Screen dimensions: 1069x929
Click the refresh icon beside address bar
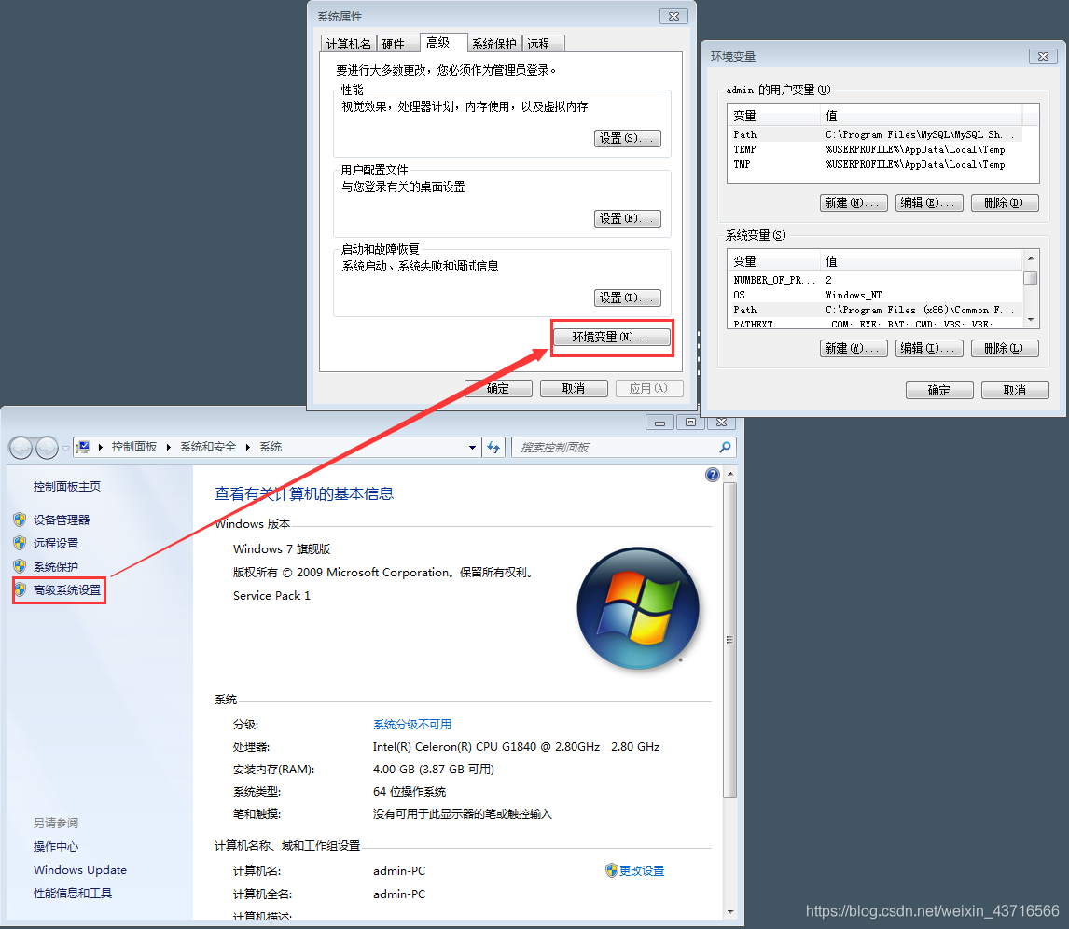pyautogui.click(x=493, y=447)
